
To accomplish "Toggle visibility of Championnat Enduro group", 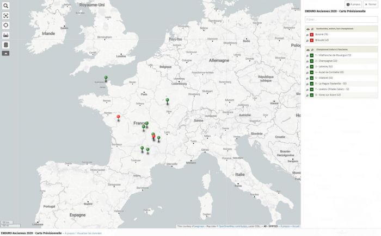I will (x=308, y=49).
